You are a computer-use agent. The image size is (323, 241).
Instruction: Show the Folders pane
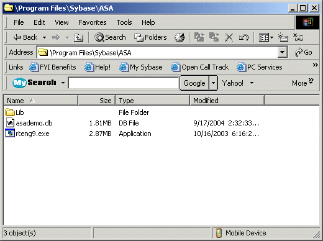coord(150,37)
